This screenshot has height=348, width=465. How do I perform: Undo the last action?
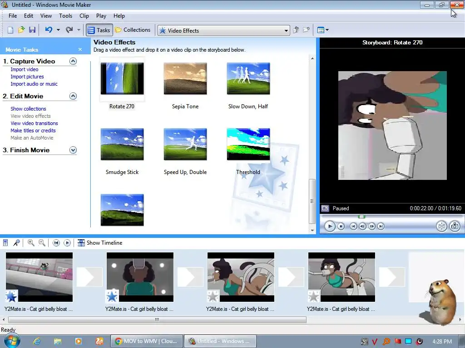[x=49, y=30]
